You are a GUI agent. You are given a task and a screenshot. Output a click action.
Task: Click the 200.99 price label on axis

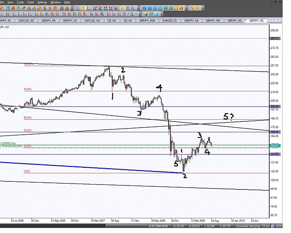tap(275, 106)
